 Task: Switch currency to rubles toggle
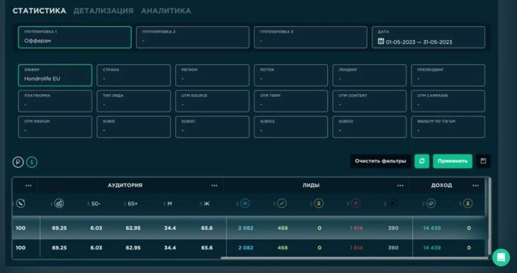pyautogui.click(x=18, y=162)
